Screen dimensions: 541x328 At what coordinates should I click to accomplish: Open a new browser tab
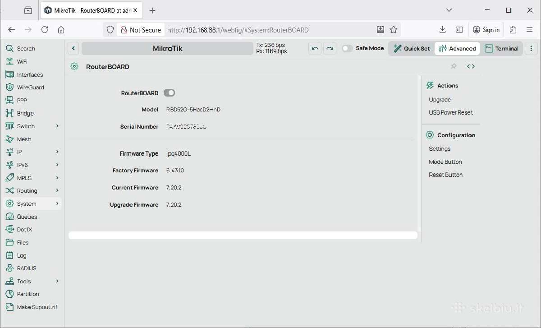coord(152,10)
